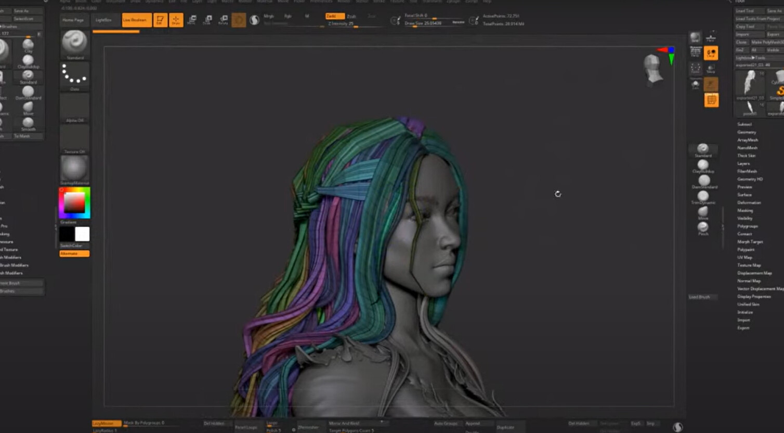Open the Texture Off selector
This screenshot has height=433, width=784.
75,139
